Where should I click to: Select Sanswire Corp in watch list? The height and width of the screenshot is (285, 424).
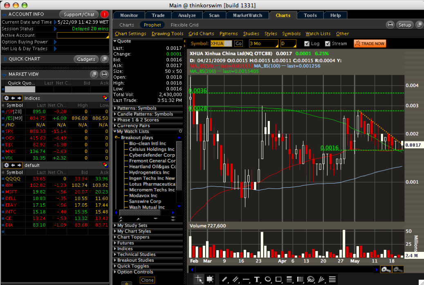tap(145, 202)
